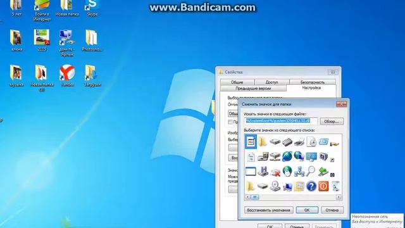
Task: Choose the folder icon in the top row
Action: (x=263, y=142)
